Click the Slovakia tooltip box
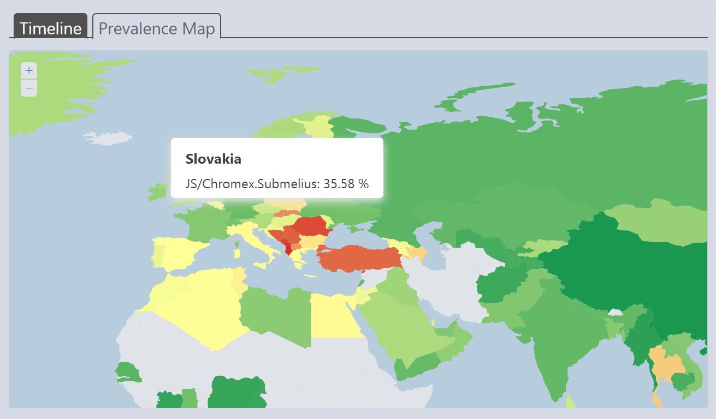 [277, 168]
